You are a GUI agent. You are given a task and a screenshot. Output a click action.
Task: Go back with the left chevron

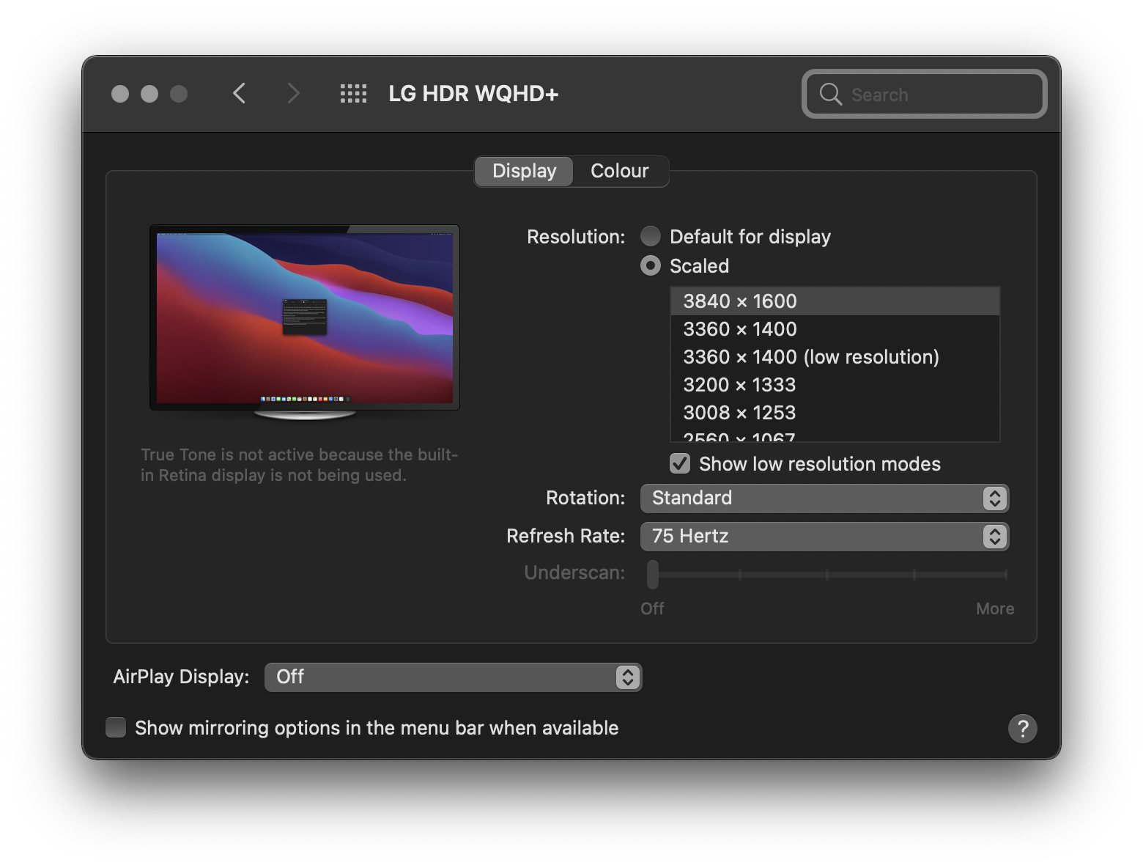pos(239,93)
